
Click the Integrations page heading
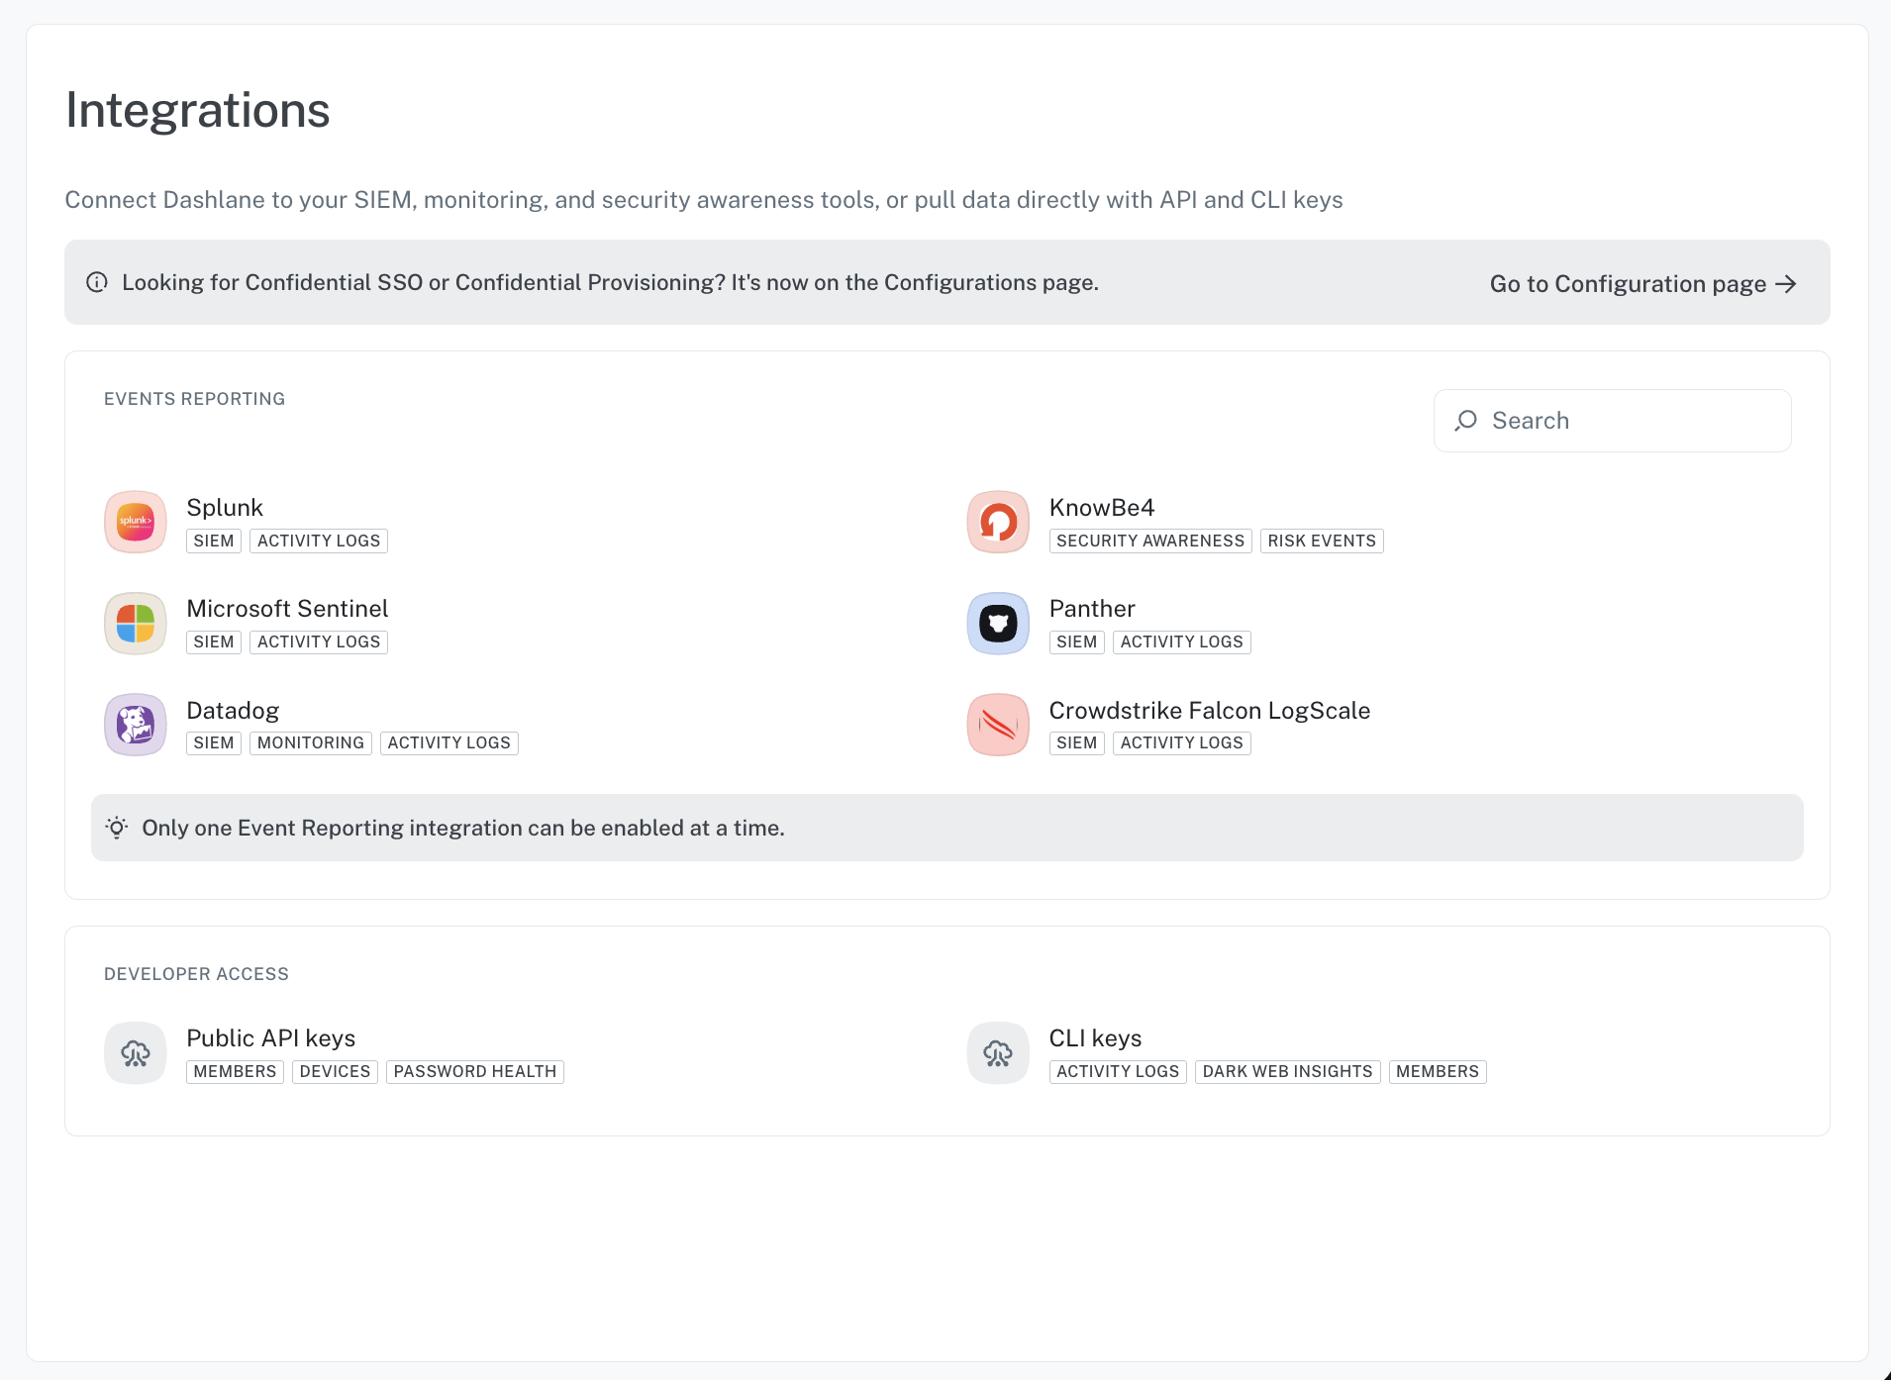[198, 110]
